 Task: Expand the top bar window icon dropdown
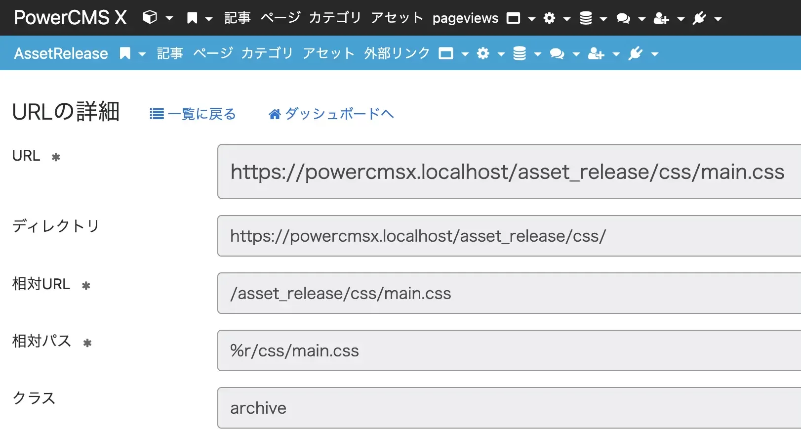pos(532,19)
